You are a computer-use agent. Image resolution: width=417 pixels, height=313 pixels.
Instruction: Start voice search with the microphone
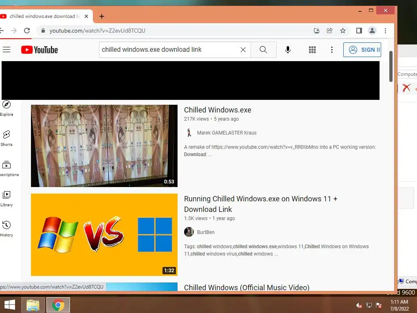coord(288,50)
